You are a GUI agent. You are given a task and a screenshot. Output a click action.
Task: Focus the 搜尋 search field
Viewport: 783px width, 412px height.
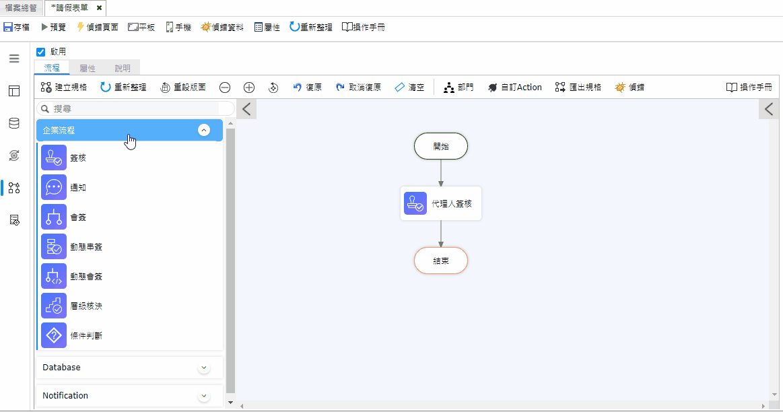coord(135,108)
